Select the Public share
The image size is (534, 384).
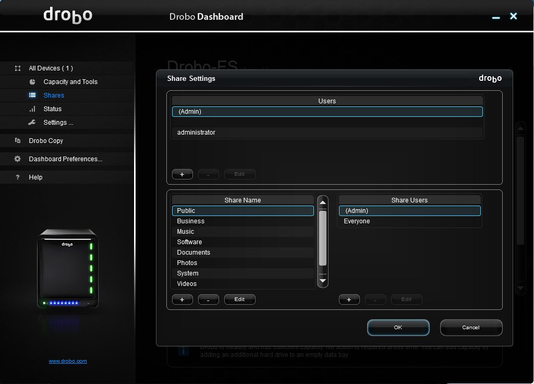pos(243,211)
